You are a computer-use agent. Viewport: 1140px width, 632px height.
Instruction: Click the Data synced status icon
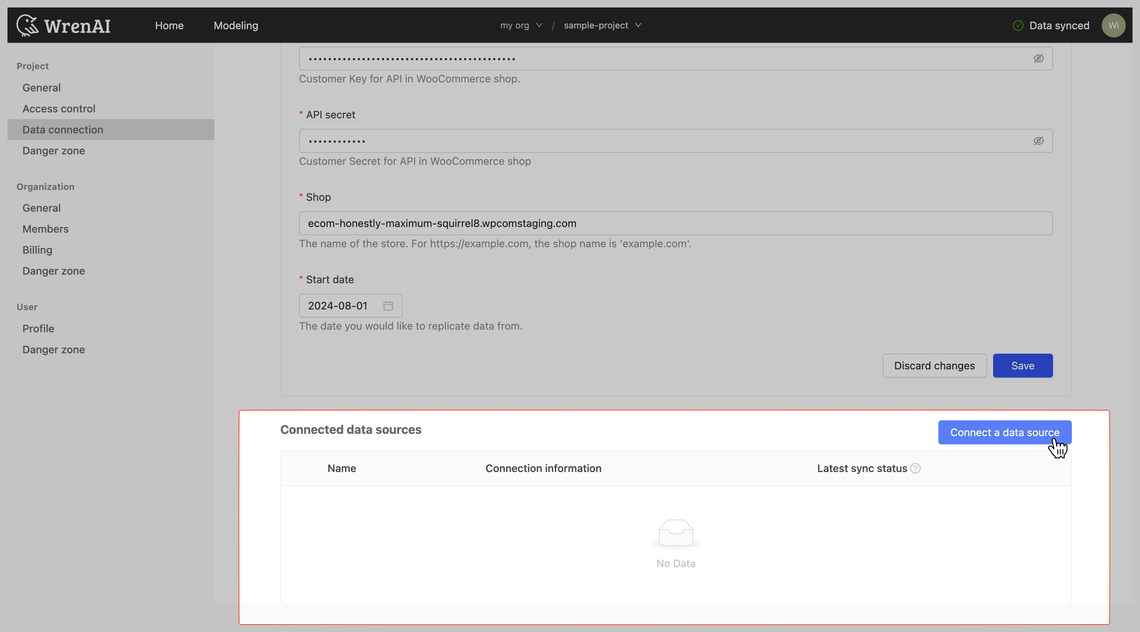point(1018,25)
